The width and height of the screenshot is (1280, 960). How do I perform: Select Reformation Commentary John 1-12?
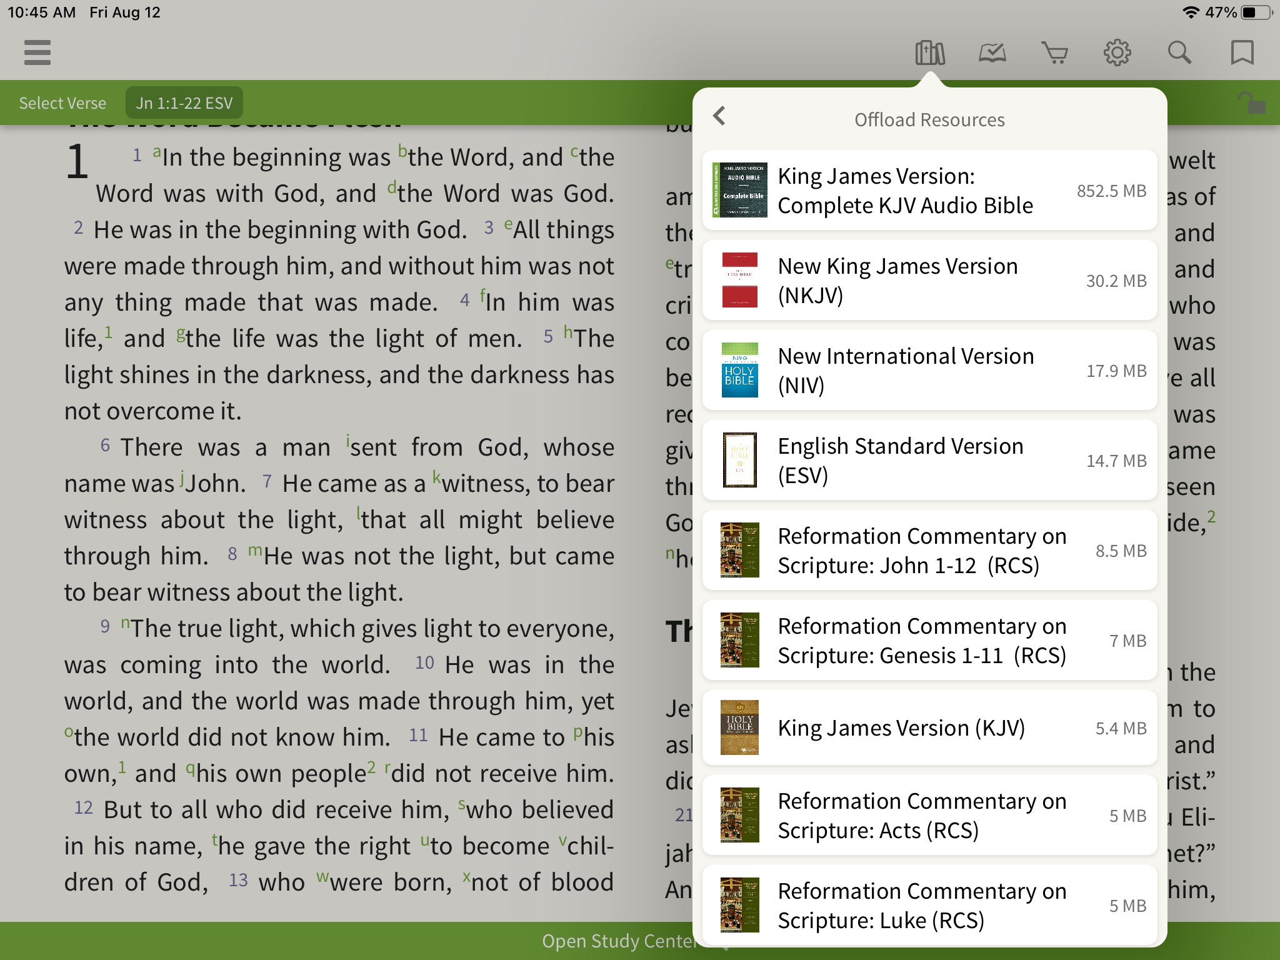click(930, 551)
